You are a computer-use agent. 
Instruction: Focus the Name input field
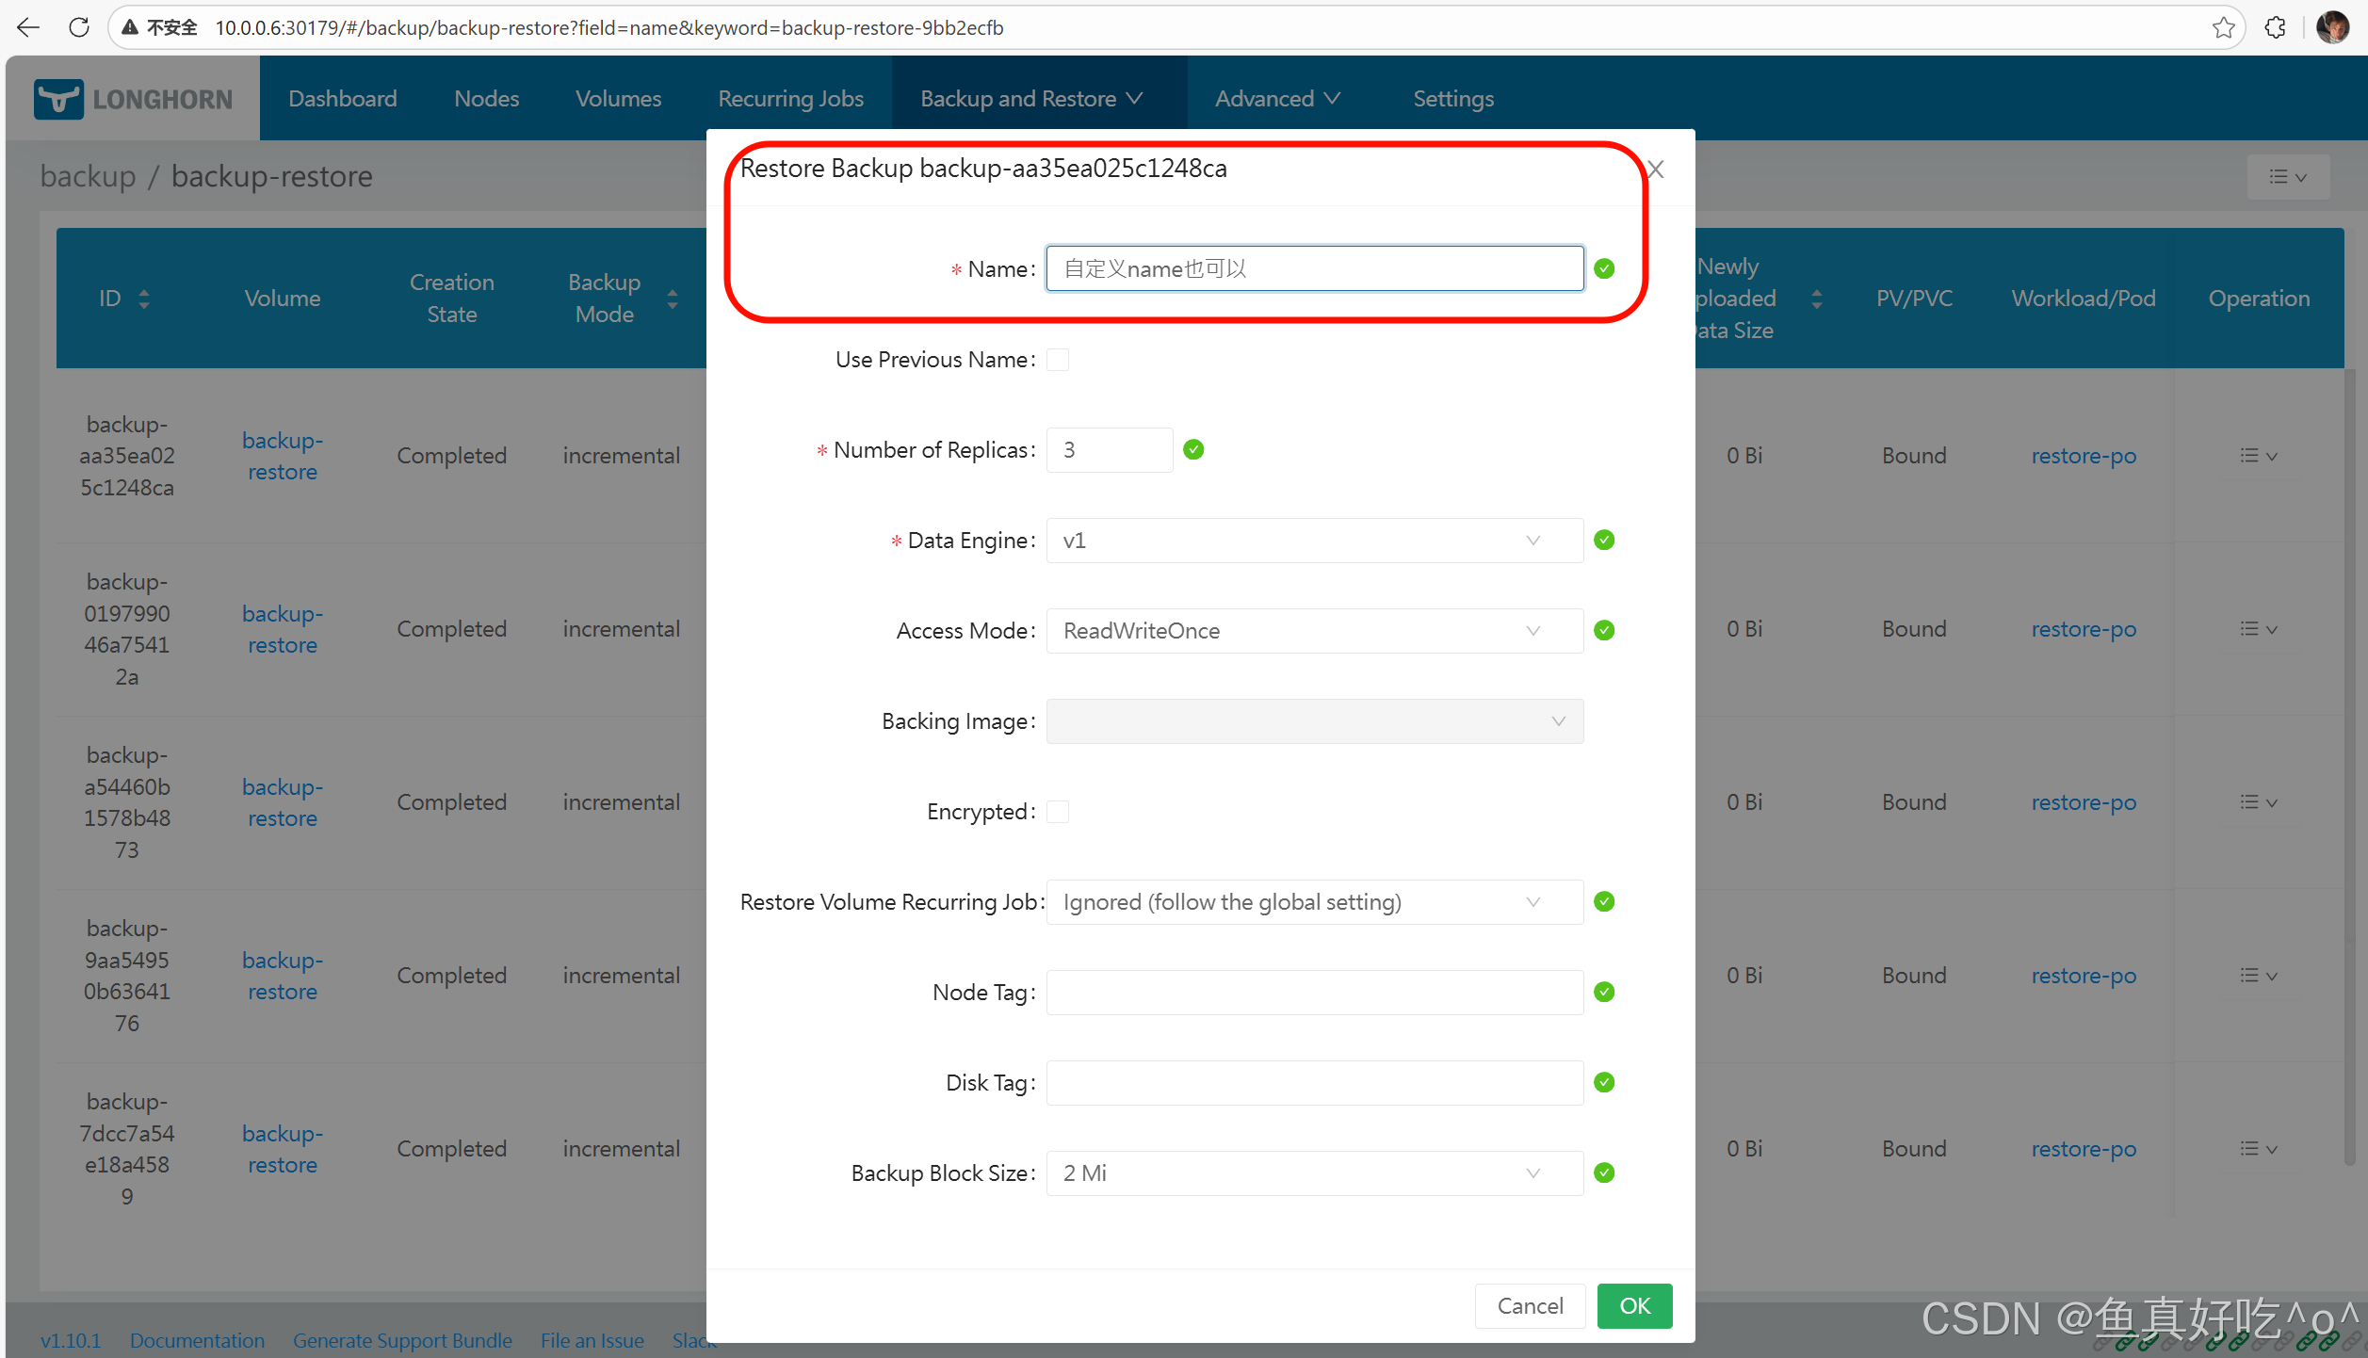click(x=1313, y=269)
